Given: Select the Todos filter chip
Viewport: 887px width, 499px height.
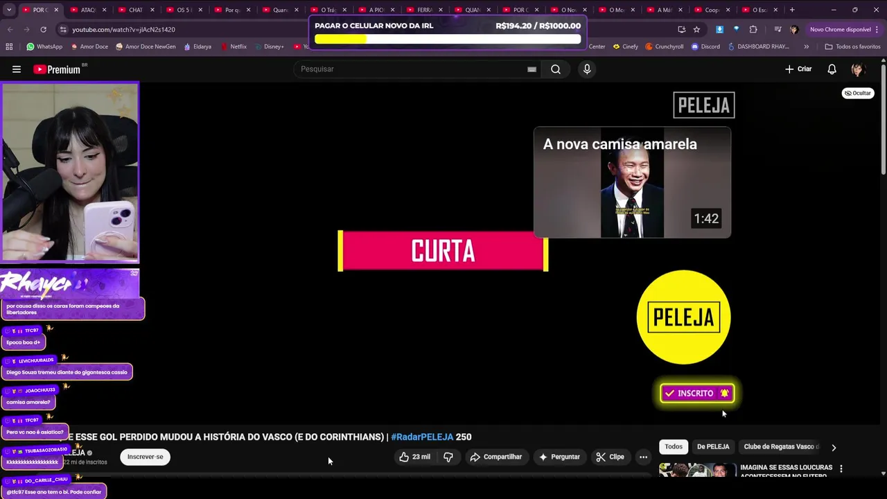Looking at the screenshot, I should [674, 447].
